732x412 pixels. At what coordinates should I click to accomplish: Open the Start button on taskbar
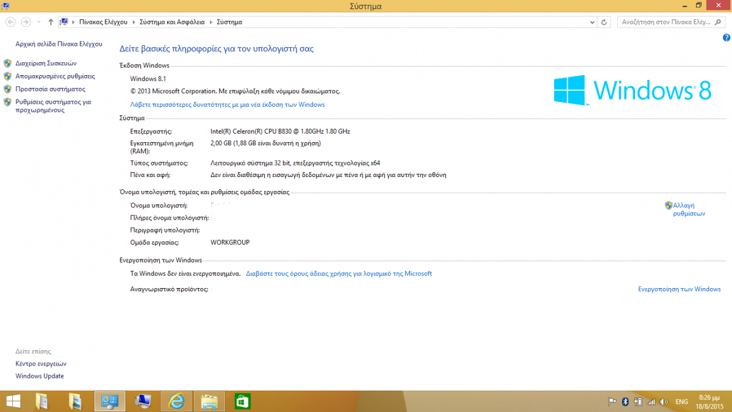[12, 401]
